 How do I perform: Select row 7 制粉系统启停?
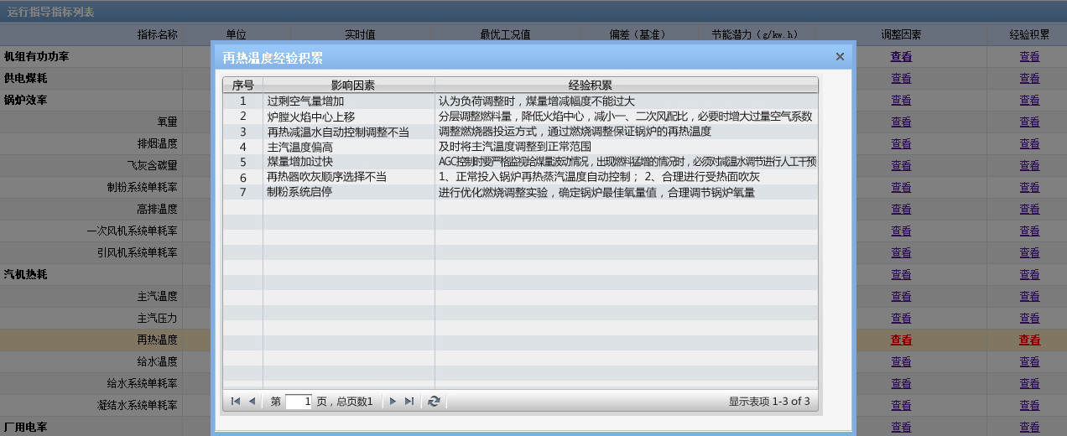point(349,192)
